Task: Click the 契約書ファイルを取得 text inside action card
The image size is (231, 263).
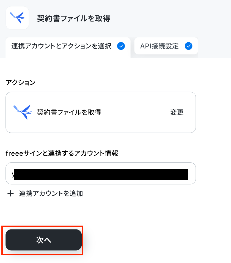Action: coord(69,112)
